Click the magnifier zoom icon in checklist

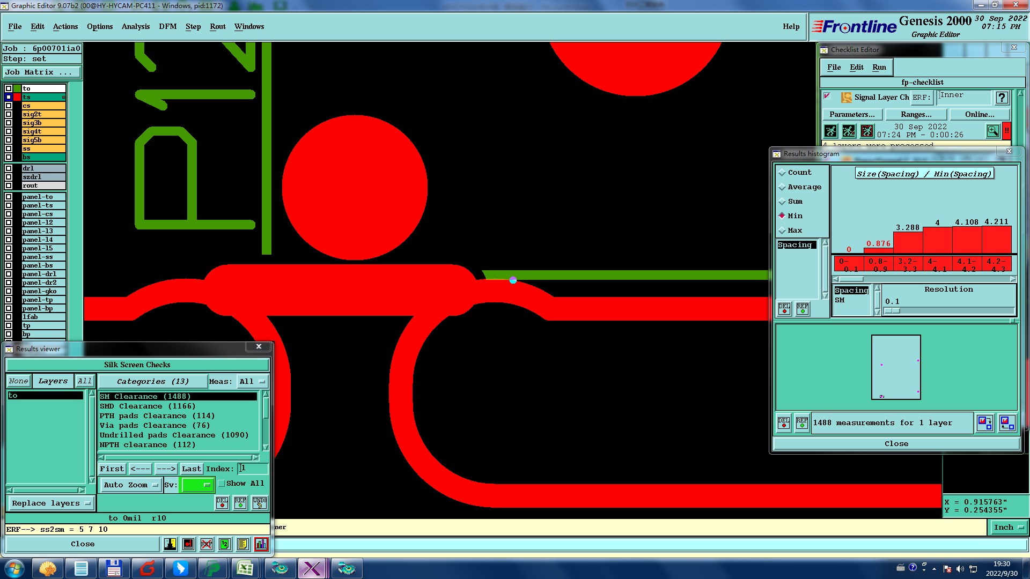point(992,131)
